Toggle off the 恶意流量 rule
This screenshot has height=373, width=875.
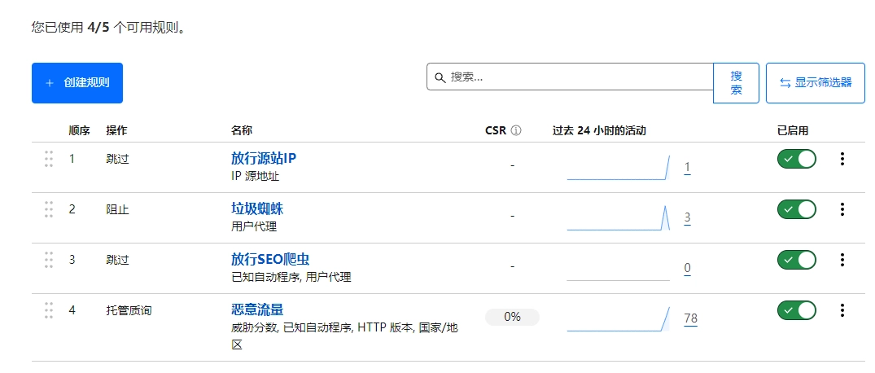coord(797,310)
